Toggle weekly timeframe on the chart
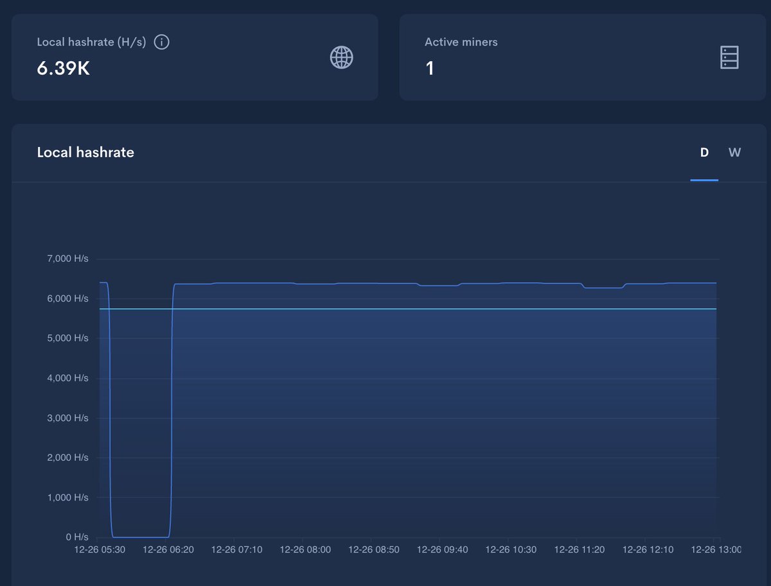 tap(734, 152)
